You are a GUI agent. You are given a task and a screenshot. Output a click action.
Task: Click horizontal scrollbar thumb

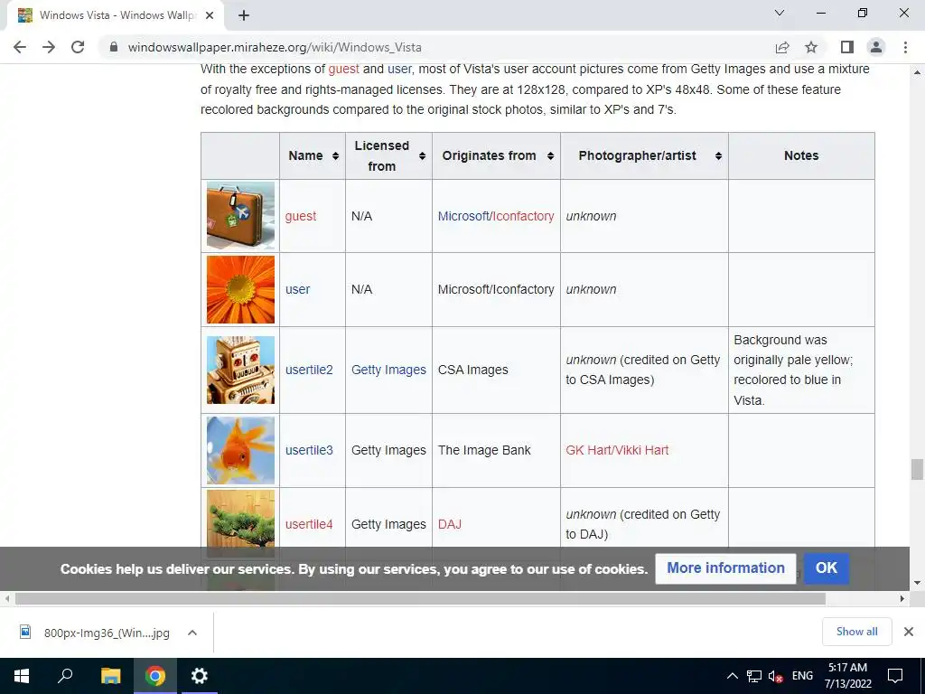coord(420,598)
